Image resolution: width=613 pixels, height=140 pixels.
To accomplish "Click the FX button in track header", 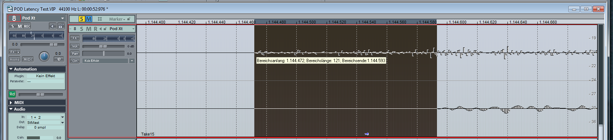I will 75,38.
